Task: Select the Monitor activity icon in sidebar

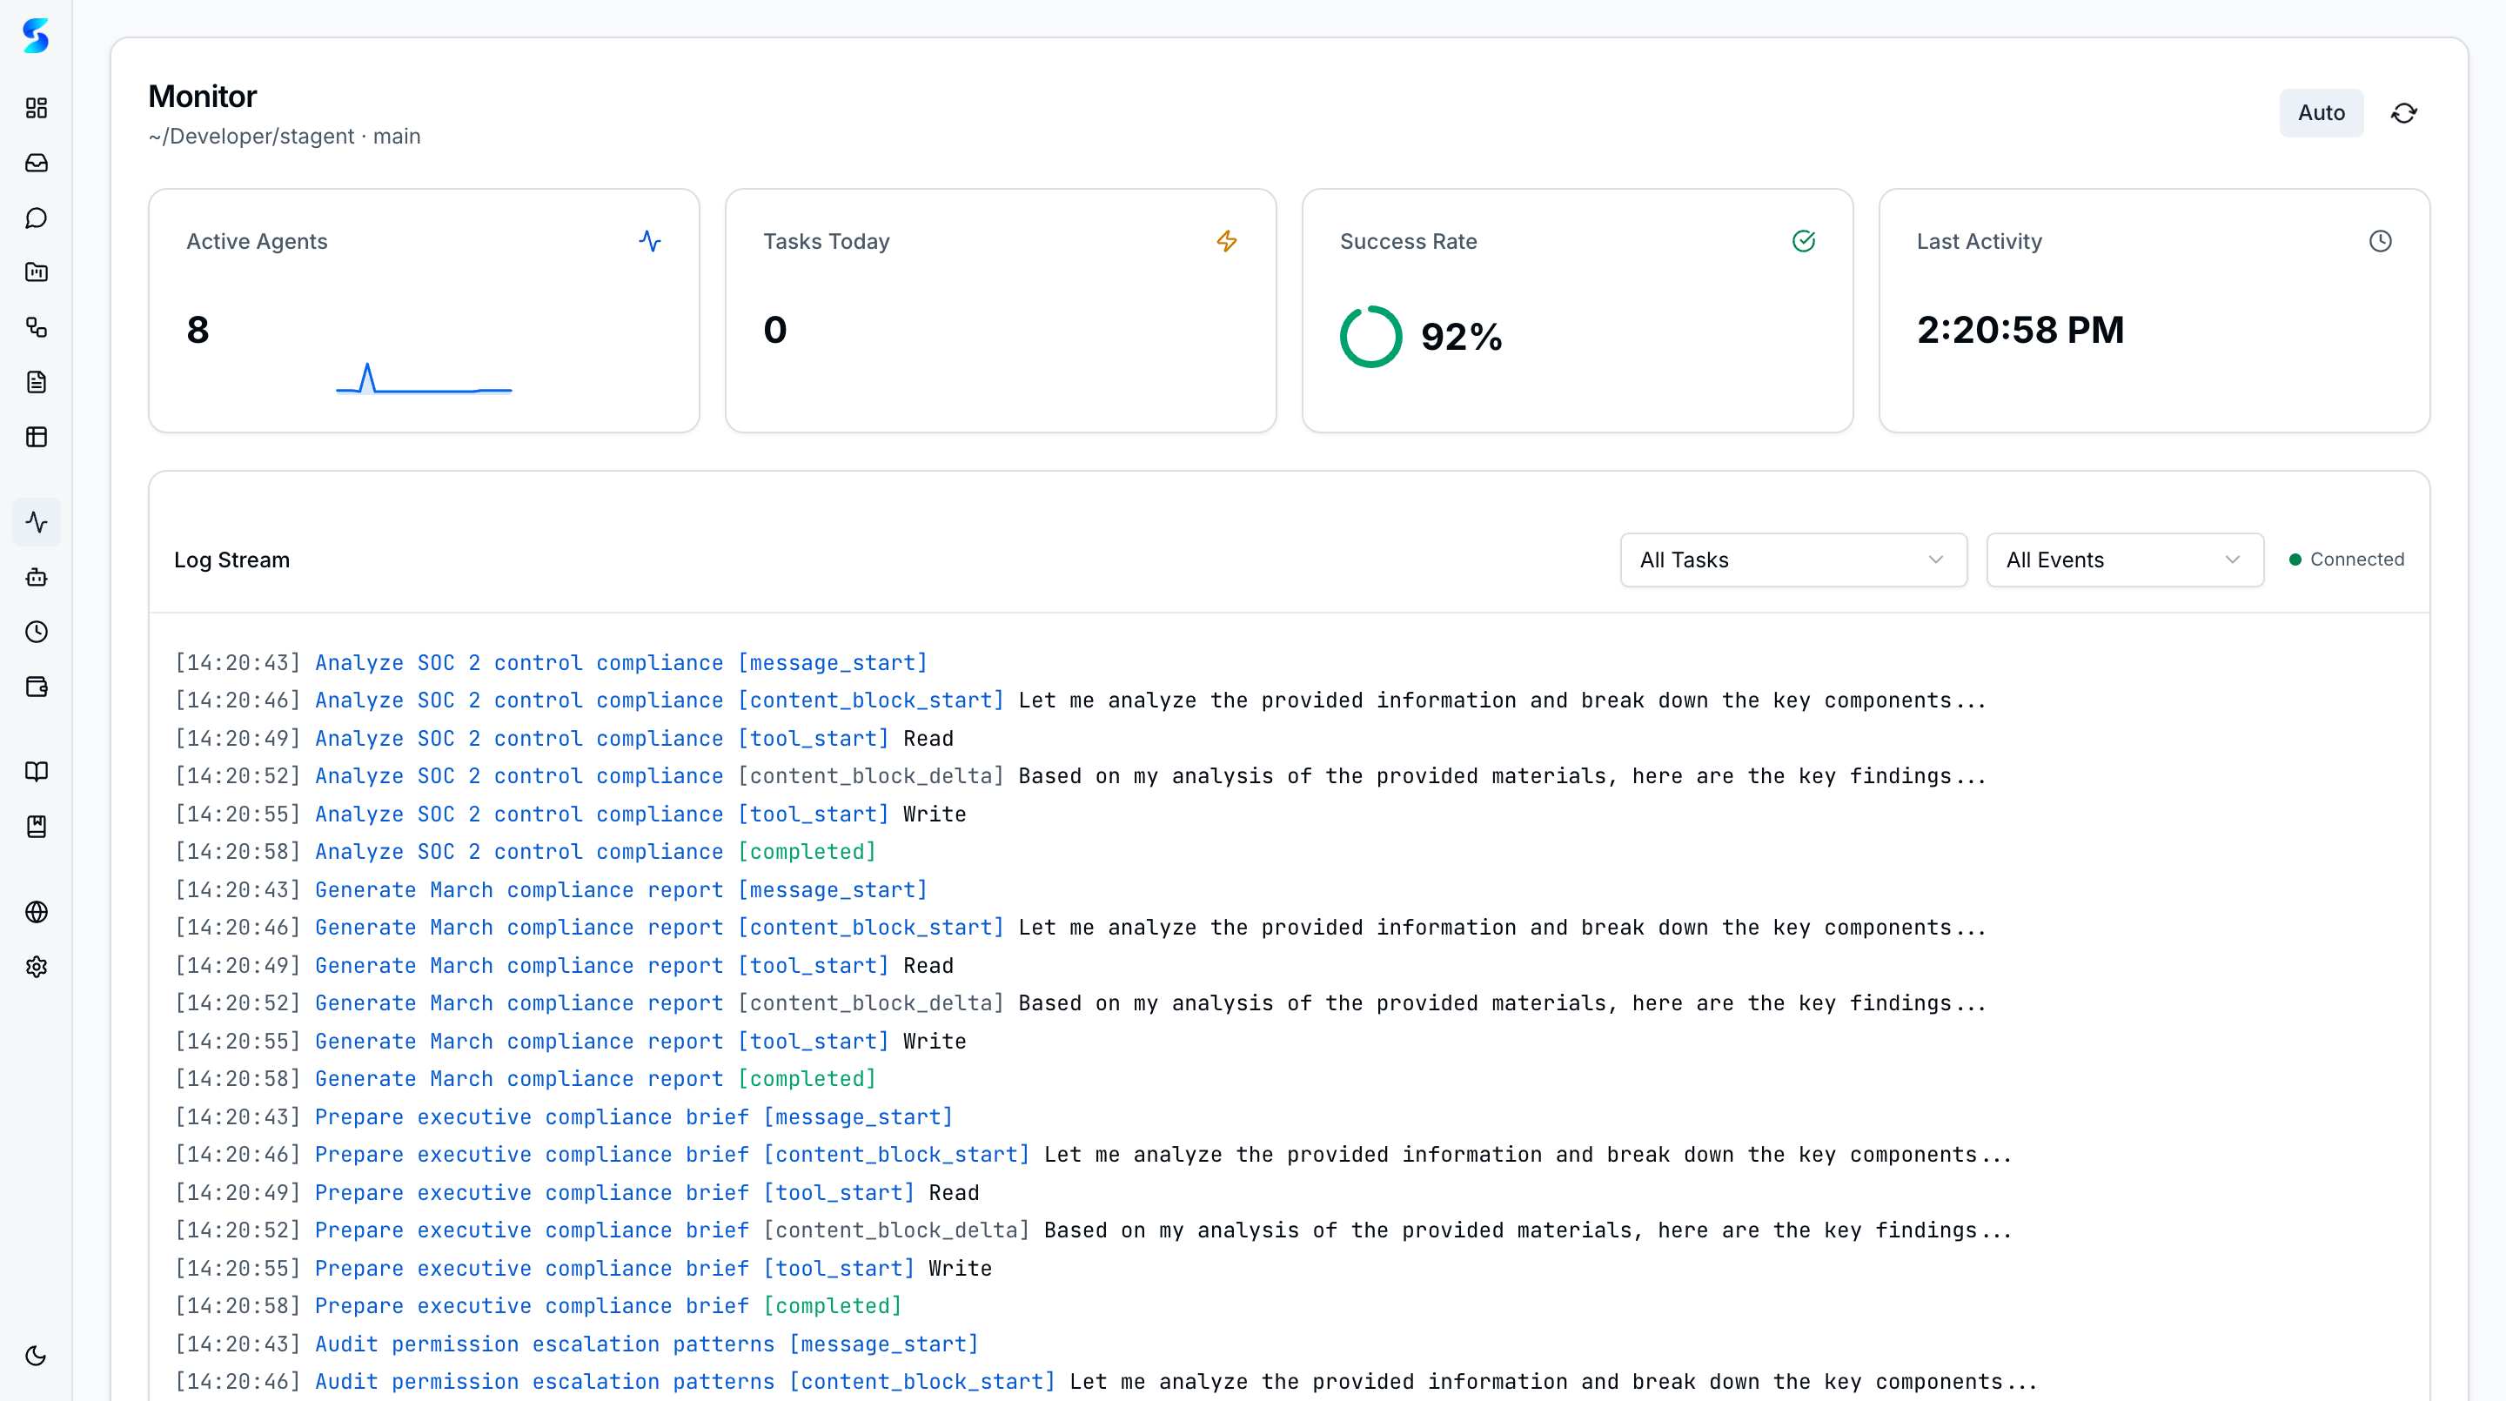Action: 36,522
